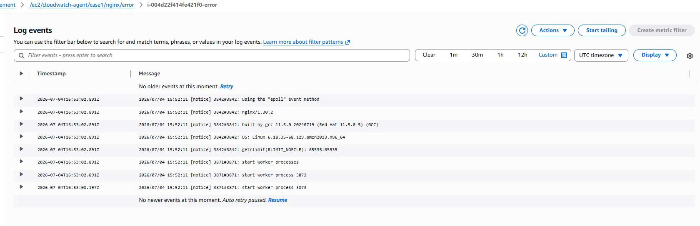Expand the 'start worker process 3873' row
Screen dimensions: 700x226
pos(21,187)
